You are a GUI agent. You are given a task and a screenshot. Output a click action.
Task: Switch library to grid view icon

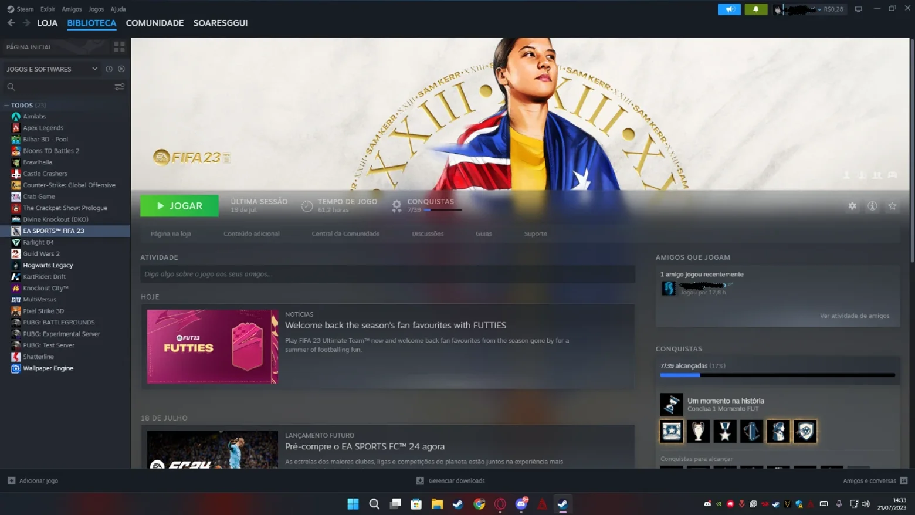click(119, 47)
